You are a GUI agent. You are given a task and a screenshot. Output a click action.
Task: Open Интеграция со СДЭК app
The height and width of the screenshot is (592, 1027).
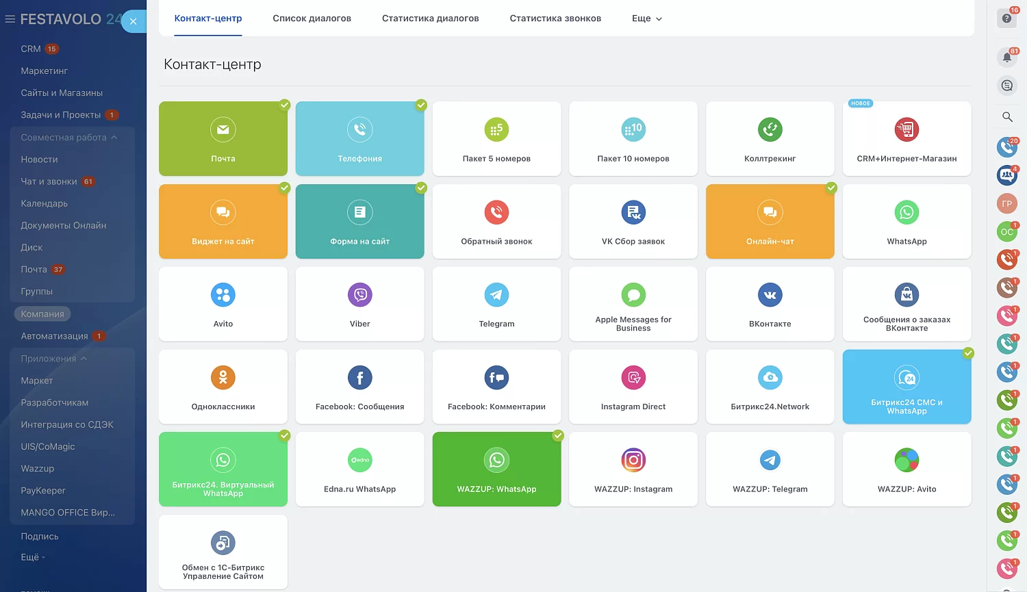pyautogui.click(x=67, y=424)
